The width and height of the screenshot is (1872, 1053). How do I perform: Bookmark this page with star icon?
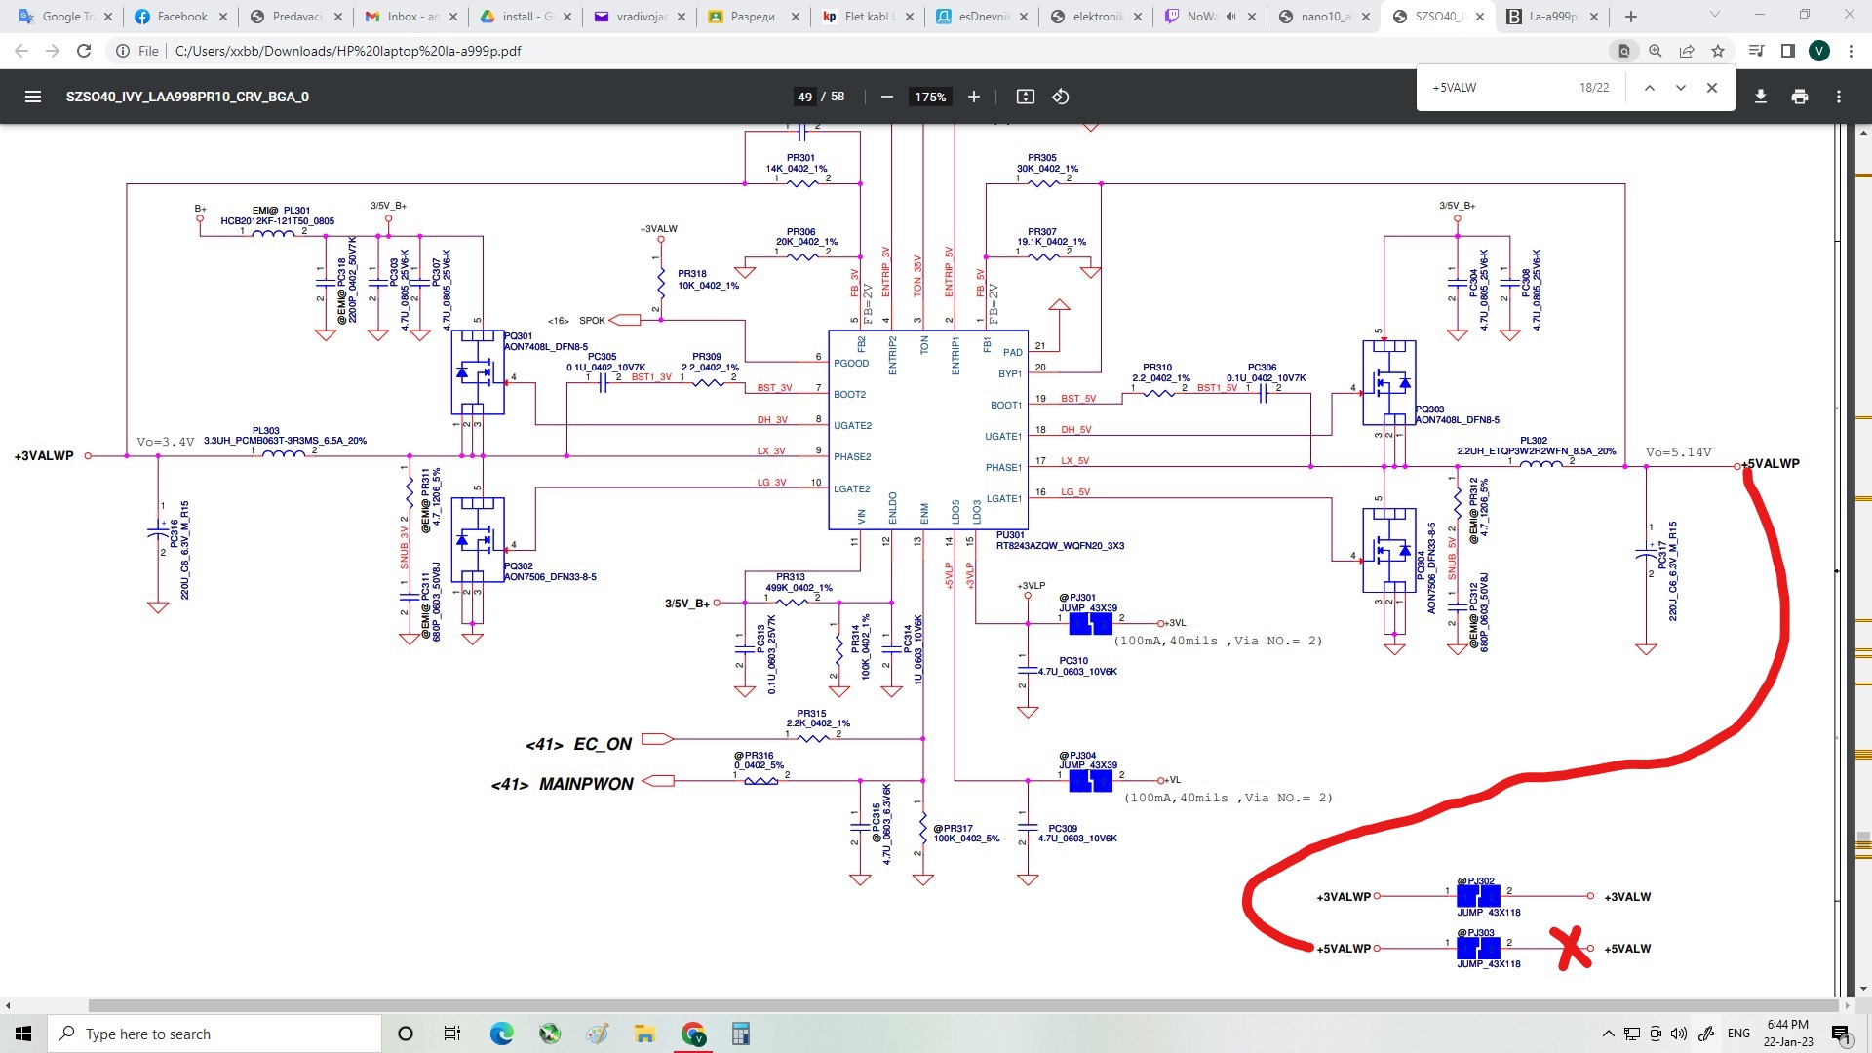[x=1718, y=51]
